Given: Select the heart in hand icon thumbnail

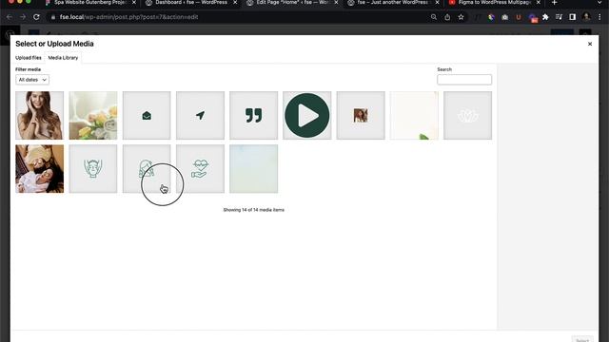Looking at the screenshot, I should coord(200,169).
